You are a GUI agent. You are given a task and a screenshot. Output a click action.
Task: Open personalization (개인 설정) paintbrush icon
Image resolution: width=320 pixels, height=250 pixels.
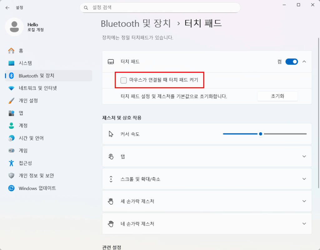click(x=12, y=101)
